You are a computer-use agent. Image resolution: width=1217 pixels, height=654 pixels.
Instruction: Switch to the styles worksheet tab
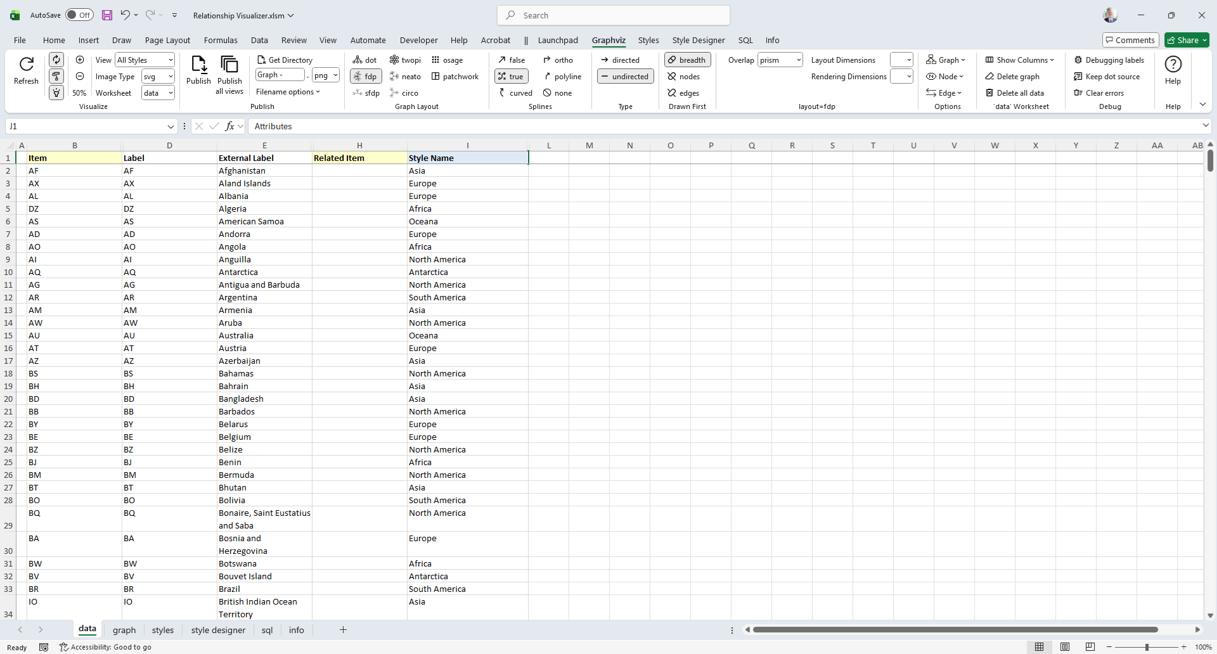click(x=163, y=630)
